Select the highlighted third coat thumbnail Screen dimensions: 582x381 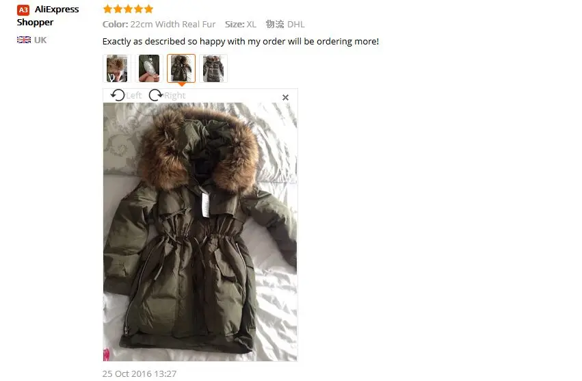[181, 68]
